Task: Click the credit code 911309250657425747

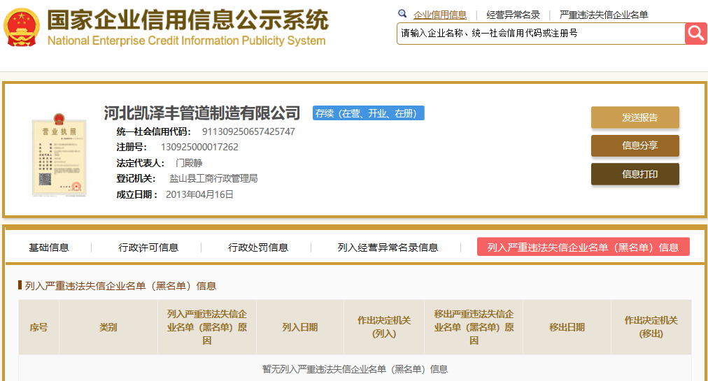Action: (248, 132)
